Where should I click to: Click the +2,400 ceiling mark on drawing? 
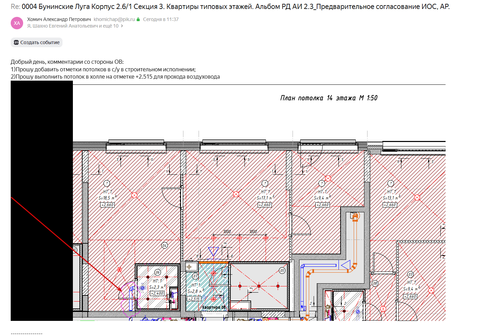(x=157, y=293)
